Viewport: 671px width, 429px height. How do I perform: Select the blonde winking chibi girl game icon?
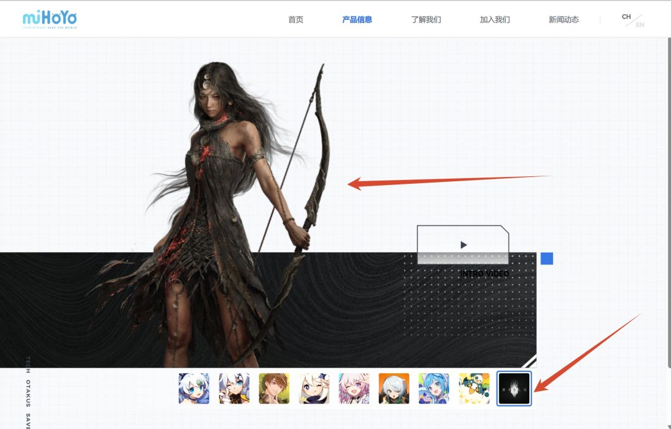pyautogui.click(x=314, y=389)
